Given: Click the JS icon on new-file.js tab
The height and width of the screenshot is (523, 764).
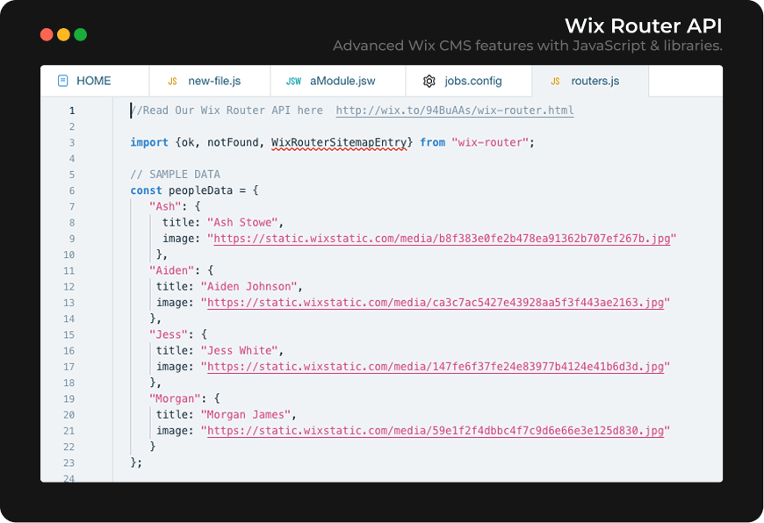Looking at the screenshot, I should click(x=172, y=82).
